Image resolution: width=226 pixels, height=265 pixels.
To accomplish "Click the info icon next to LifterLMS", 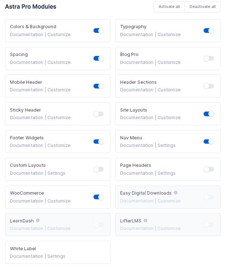I will [145, 221].
